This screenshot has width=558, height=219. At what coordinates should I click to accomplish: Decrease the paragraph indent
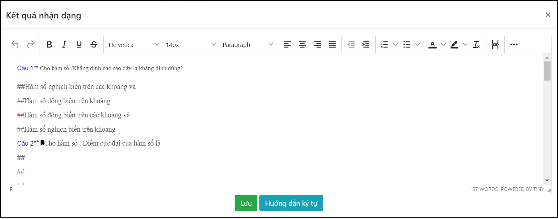point(351,45)
